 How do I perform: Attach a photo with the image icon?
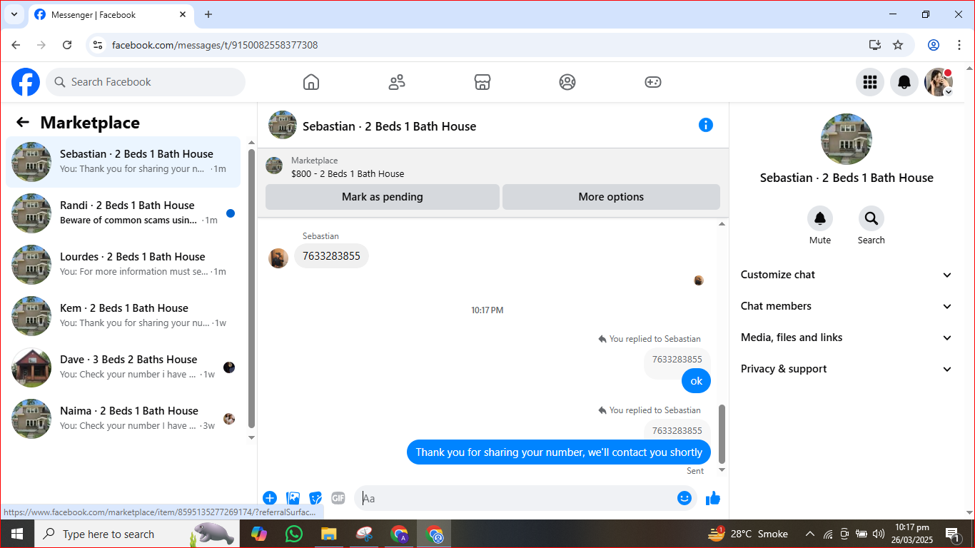click(293, 498)
